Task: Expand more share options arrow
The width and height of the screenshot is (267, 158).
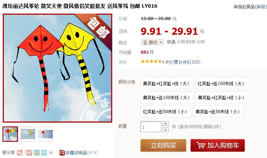Action: pos(51,152)
